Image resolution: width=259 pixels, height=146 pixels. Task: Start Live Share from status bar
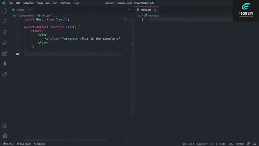[24, 144]
